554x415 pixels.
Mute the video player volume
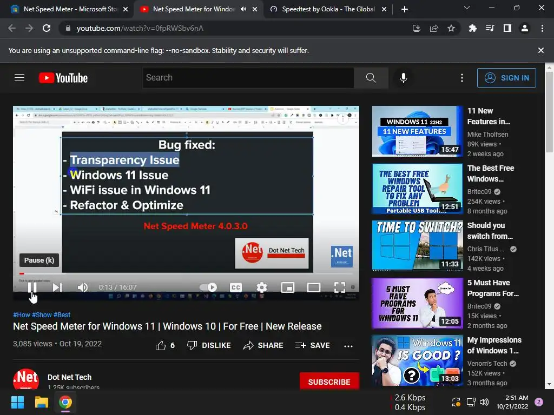82,287
